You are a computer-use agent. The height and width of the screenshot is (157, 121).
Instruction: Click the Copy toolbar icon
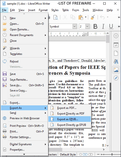73,17
